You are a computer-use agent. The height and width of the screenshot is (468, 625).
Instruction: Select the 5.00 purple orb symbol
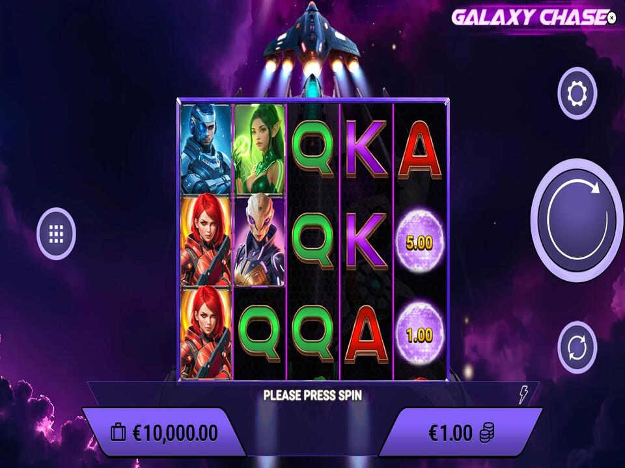(419, 242)
